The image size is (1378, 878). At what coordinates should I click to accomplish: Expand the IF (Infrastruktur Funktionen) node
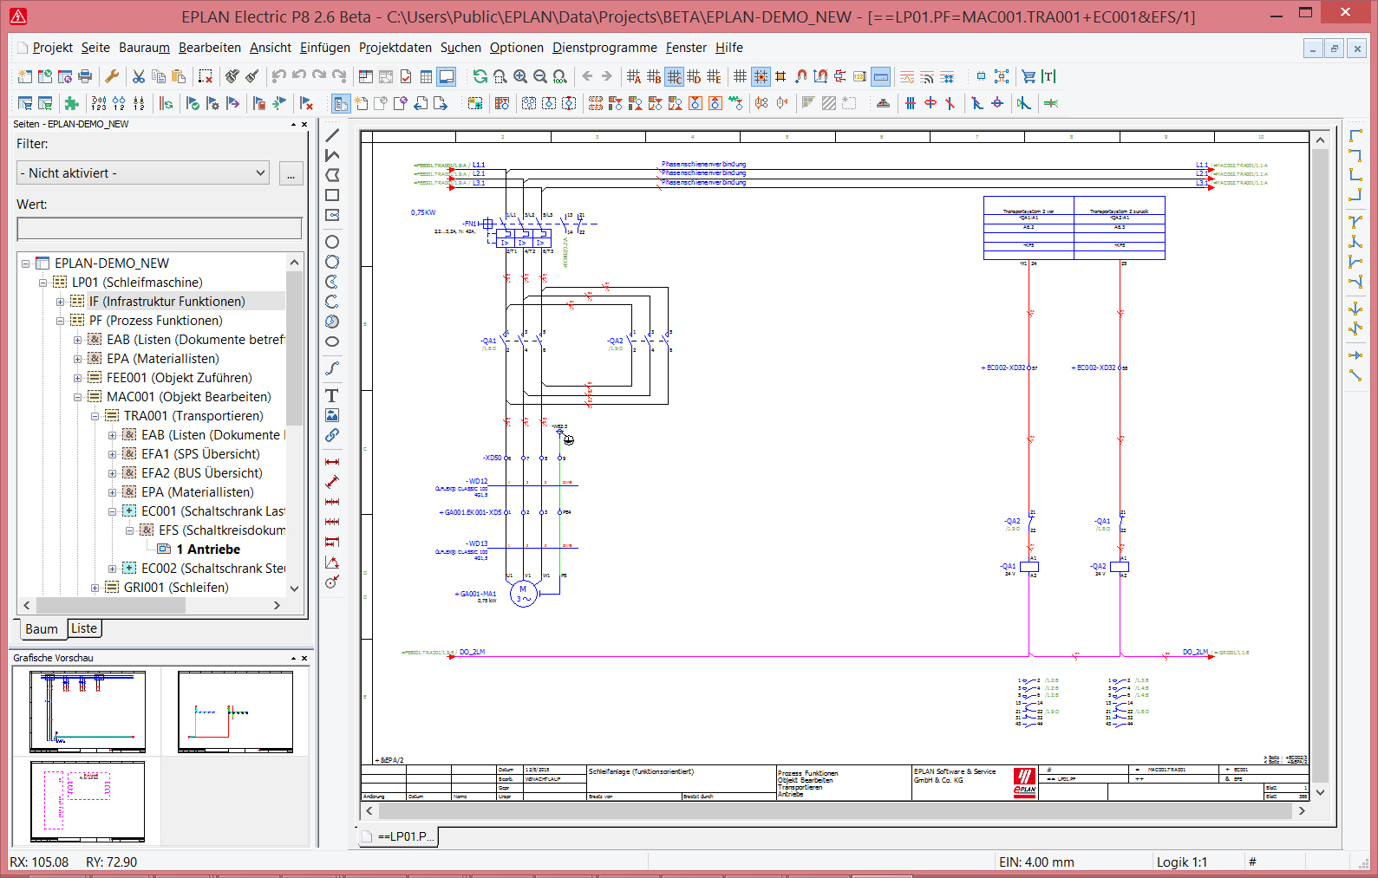(x=60, y=302)
